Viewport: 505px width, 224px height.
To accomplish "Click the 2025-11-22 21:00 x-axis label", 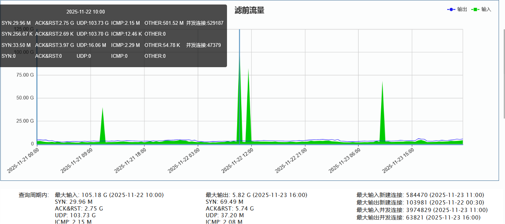I will [291, 160].
